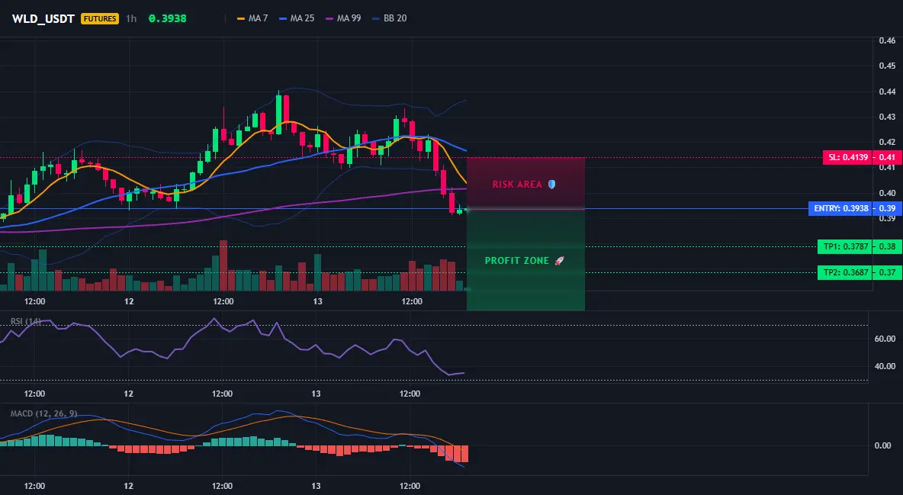
Task: Click the 0.44 price axis label
Action: tap(887, 92)
